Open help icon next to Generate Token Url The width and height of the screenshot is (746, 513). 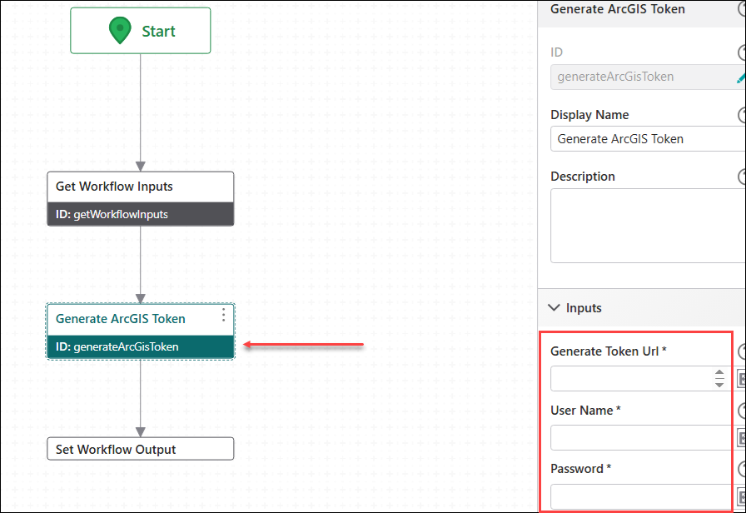pyautogui.click(x=743, y=351)
